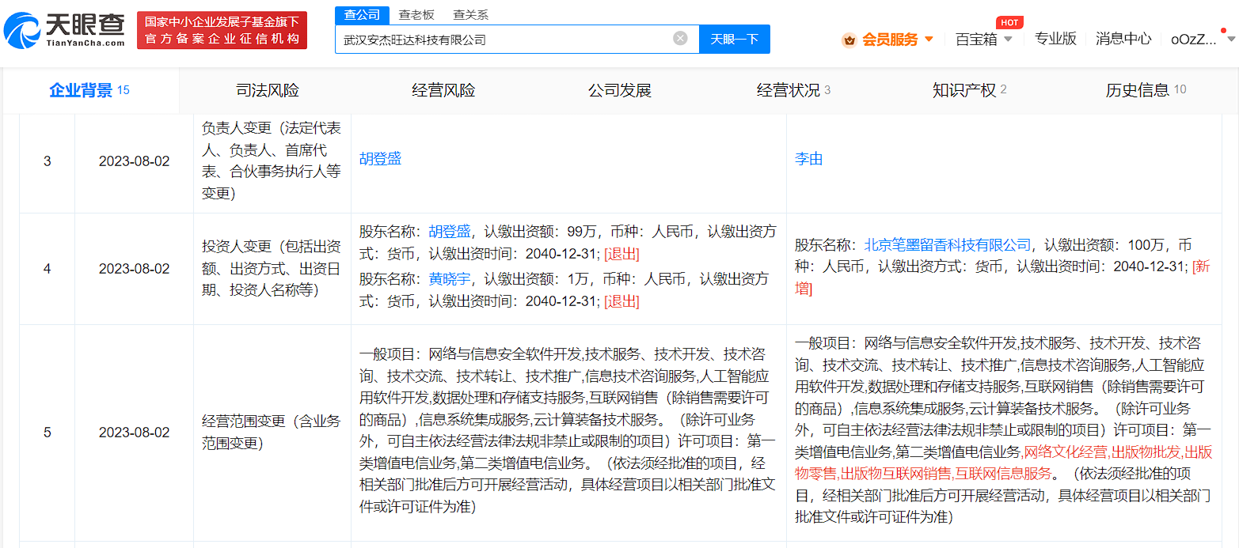Open the 企业背景 tab
Viewport: 1239px width, 548px height.
click(x=89, y=90)
